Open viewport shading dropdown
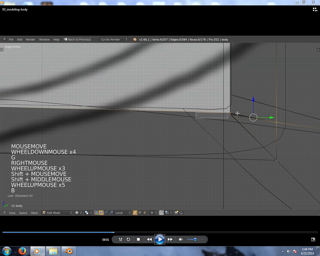The width and height of the screenshot is (320, 256). tap(78, 213)
